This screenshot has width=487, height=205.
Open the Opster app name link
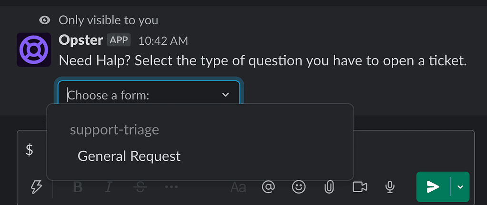coord(81,40)
